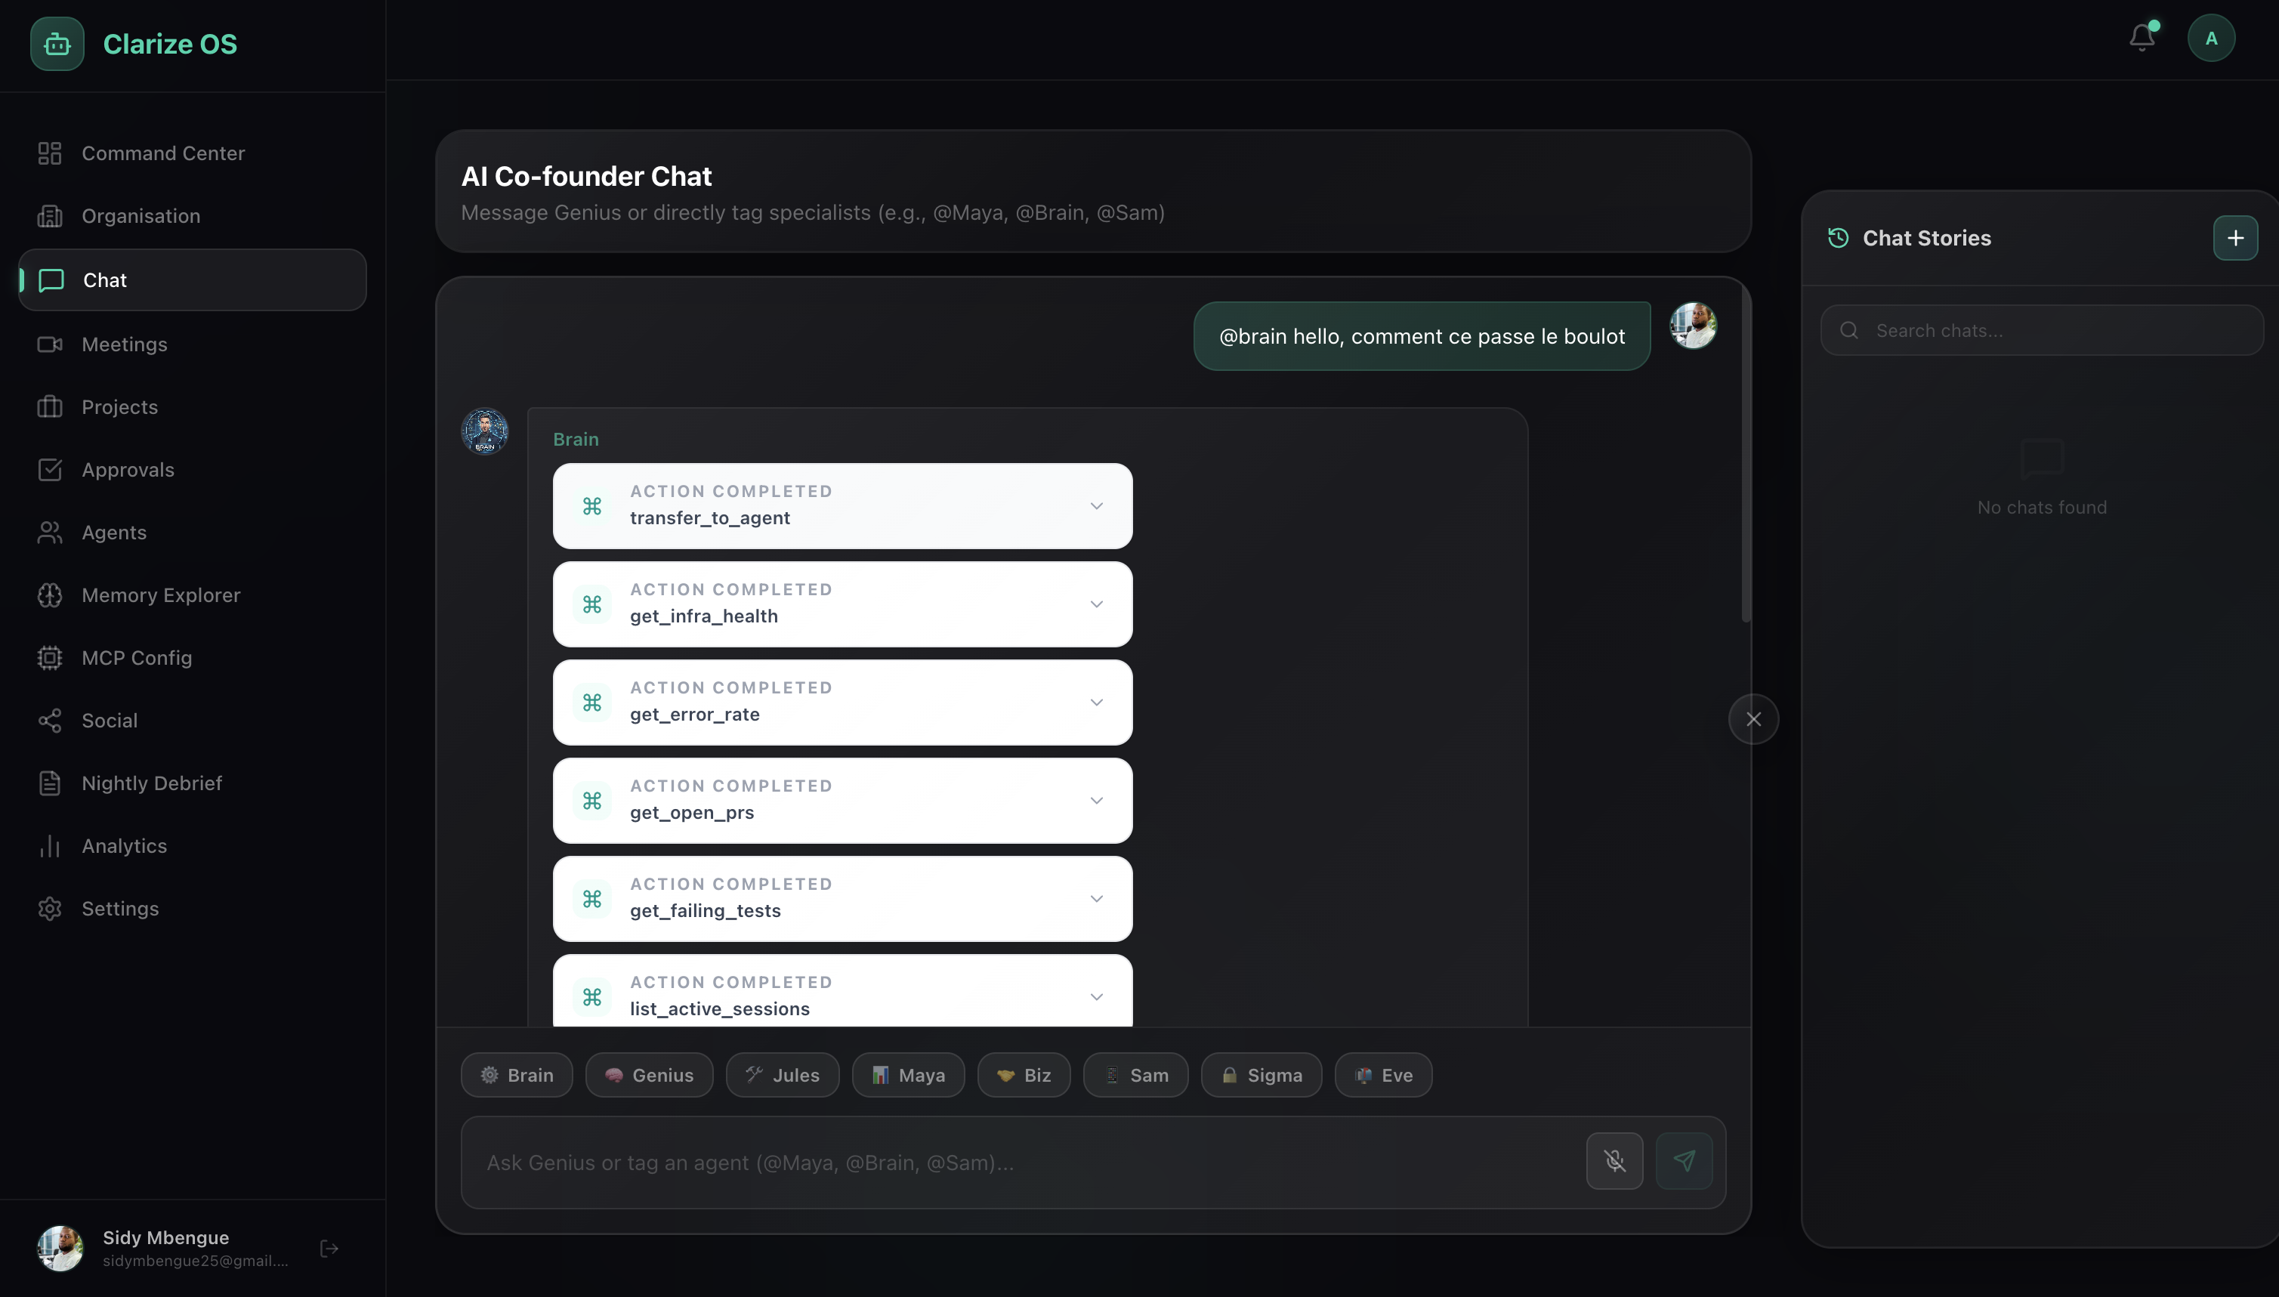Expand the transfer_to_agent action card
The height and width of the screenshot is (1297, 2279).
pyautogui.click(x=1096, y=506)
